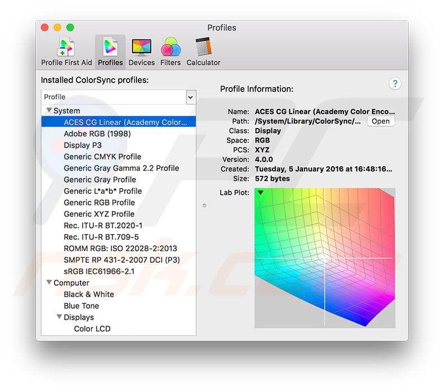The height and width of the screenshot is (392, 444).
Task: Click the Size value 572 bytes
Action: tap(272, 179)
